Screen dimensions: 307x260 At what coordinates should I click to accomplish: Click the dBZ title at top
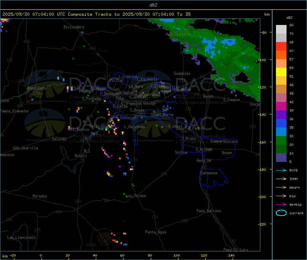pyautogui.click(x=153, y=5)
